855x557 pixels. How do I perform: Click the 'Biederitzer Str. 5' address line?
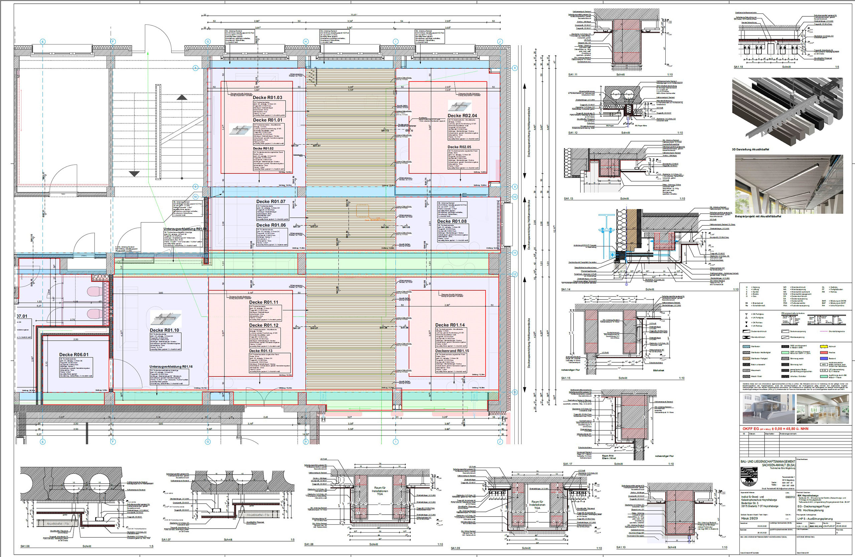tap(750, 503)
